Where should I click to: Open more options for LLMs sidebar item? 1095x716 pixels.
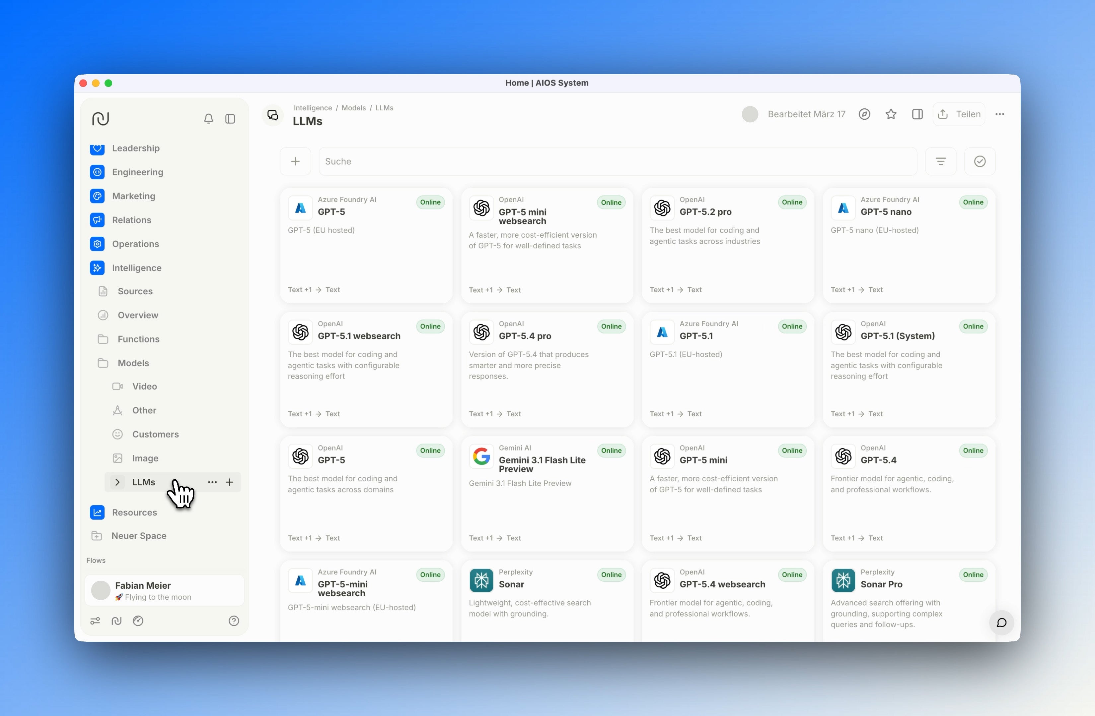[212, 482]
